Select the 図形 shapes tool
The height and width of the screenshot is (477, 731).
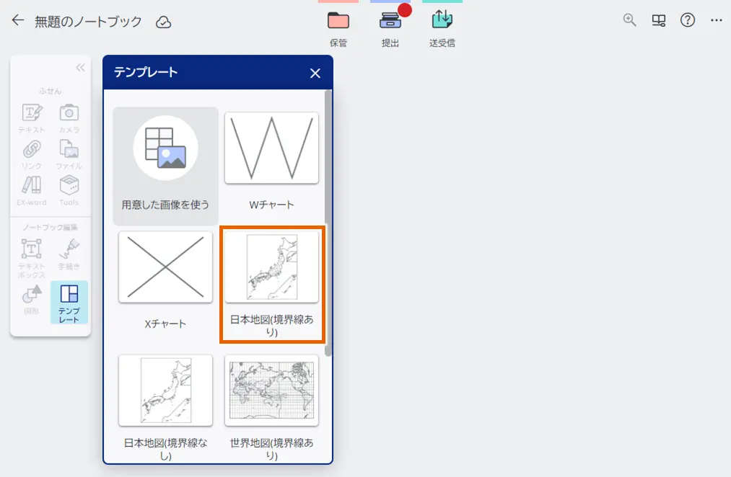[x=32, y=297]
